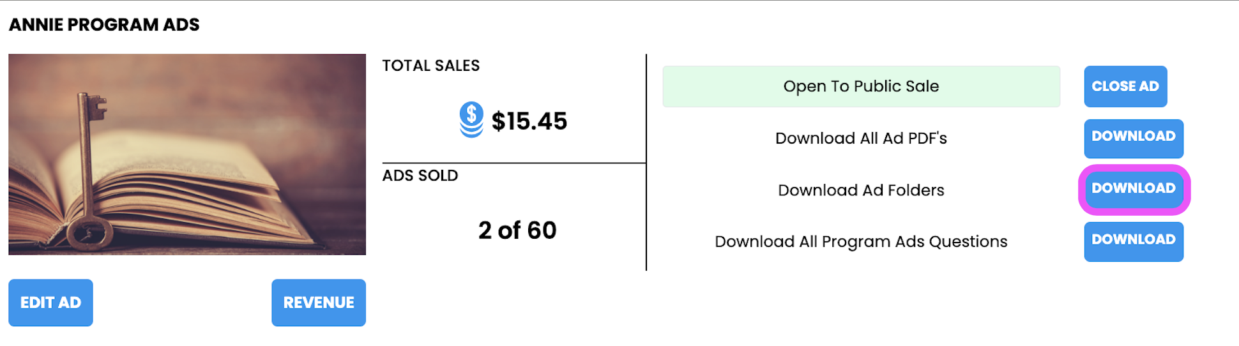1239x346 pixels.
Task: Click the TOTAL SALES label
Action: coord(430,66)
